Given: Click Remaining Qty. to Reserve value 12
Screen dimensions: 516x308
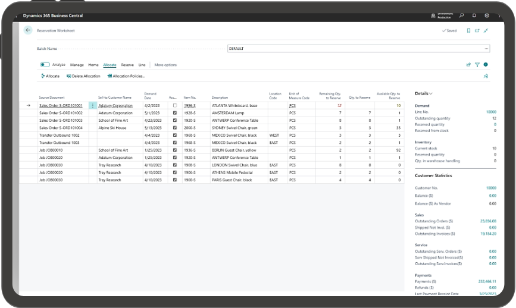Looking at the screenshot, I should pos(339,105).
